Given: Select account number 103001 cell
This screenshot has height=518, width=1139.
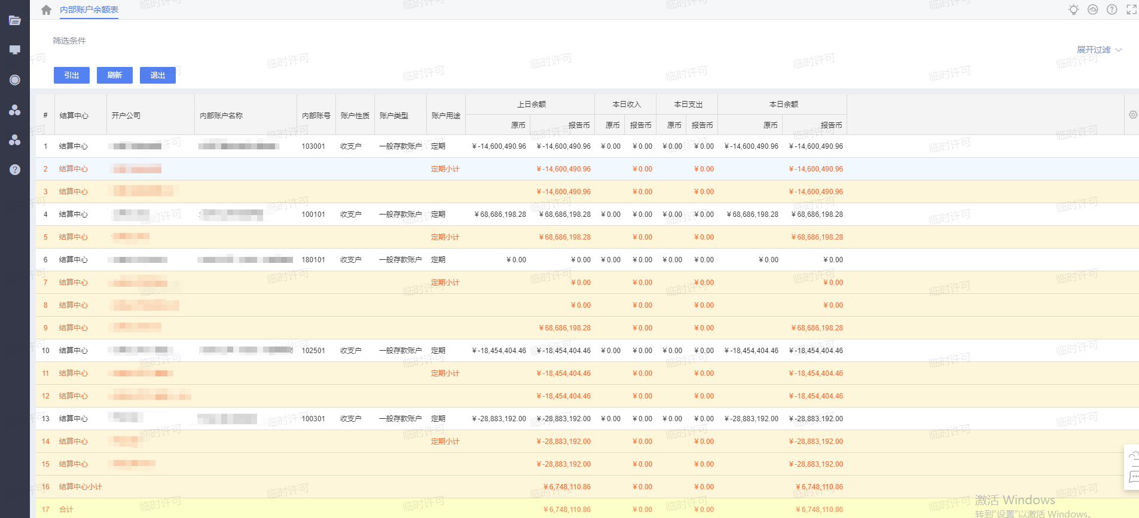Looking at the screenshot, I should click(313, 146).
